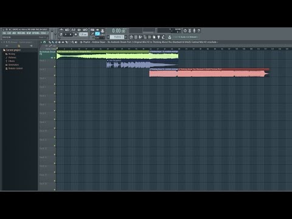
Task: Open the PATTERNS menu
Action: pyautogui.click(x=21, y=33)
